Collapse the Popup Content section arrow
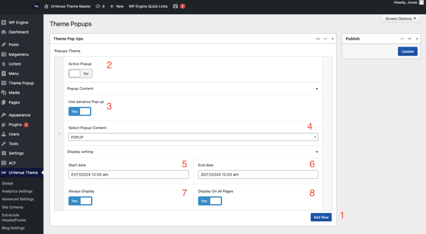 coord(317,89)
